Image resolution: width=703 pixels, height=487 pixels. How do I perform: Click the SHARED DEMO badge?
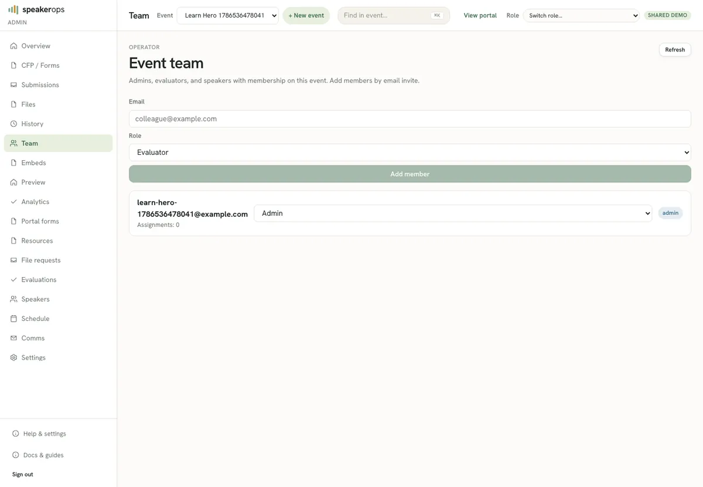(x=667, y=15)
